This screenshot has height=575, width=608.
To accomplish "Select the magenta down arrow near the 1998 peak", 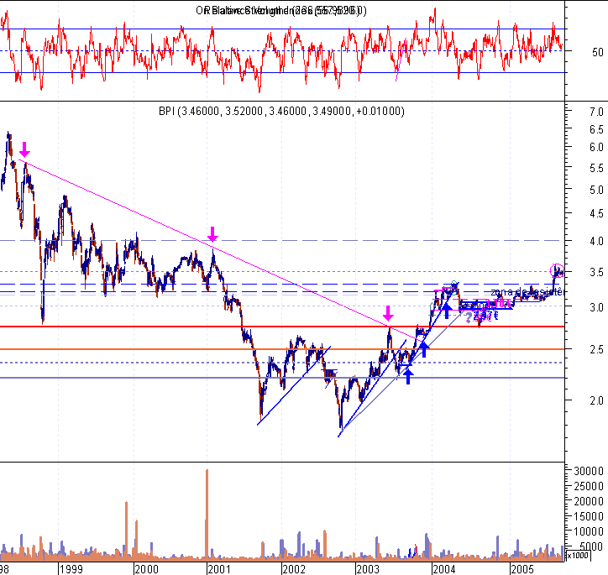I will (x=24, y=149).
